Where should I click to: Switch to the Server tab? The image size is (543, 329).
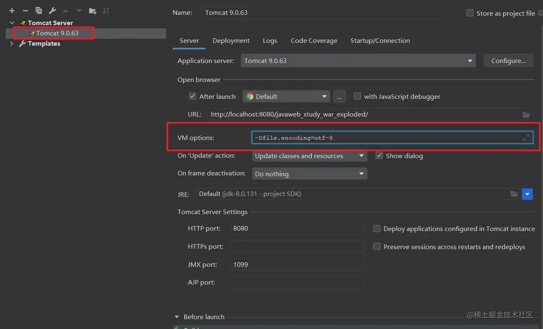(189, 41)
